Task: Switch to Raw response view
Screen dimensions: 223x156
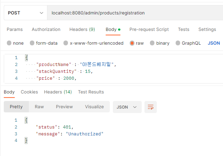Action: click(39, 107)
